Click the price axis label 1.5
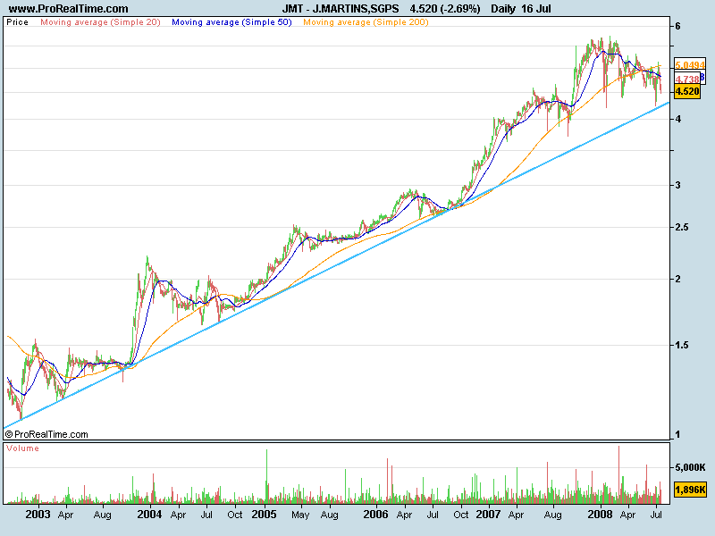Viewport: 715px width, 536px height. [682, 345]
